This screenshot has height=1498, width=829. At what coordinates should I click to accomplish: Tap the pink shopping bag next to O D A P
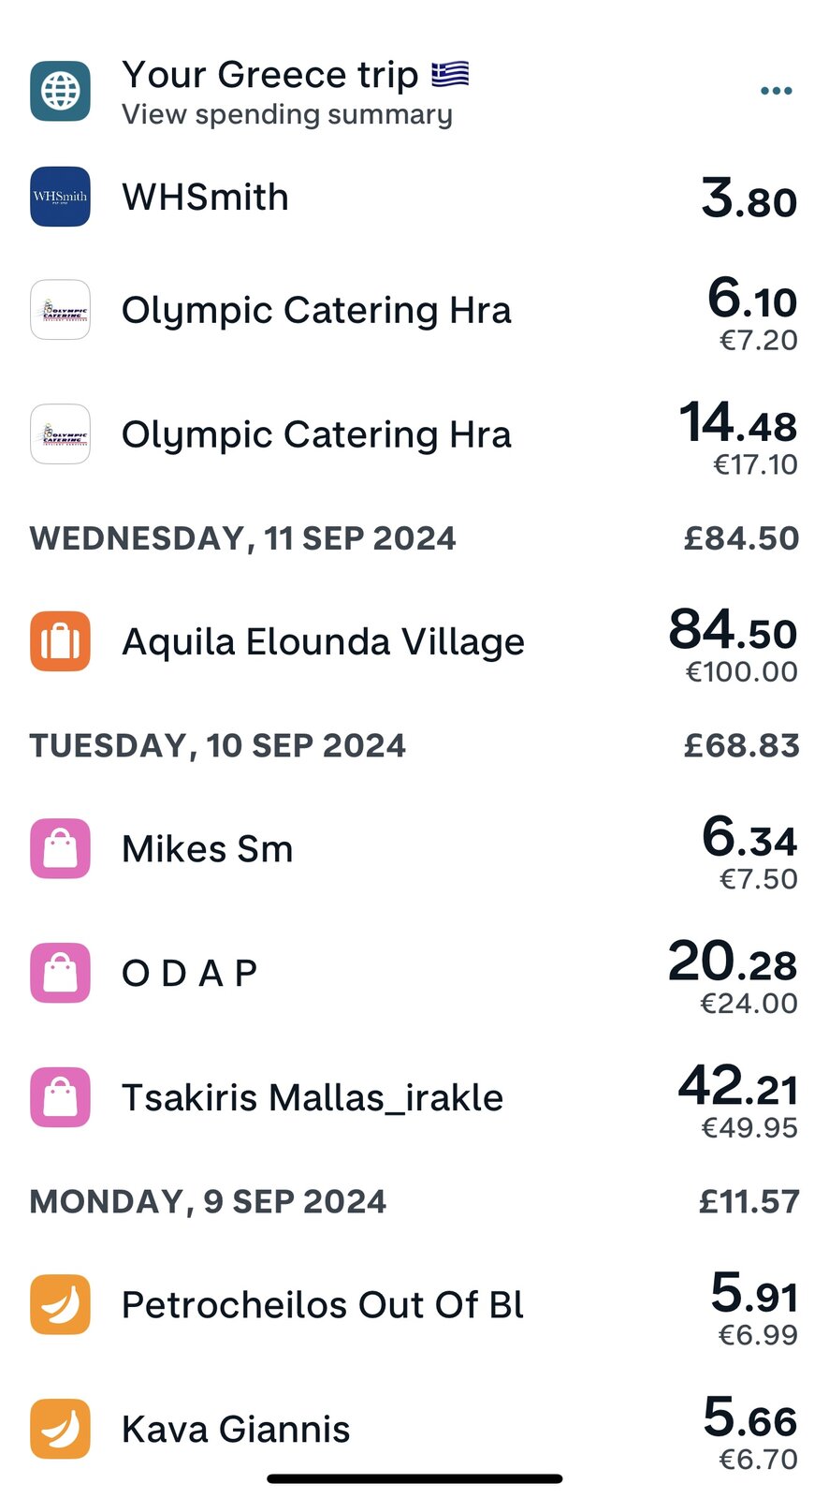coord(60,973)
